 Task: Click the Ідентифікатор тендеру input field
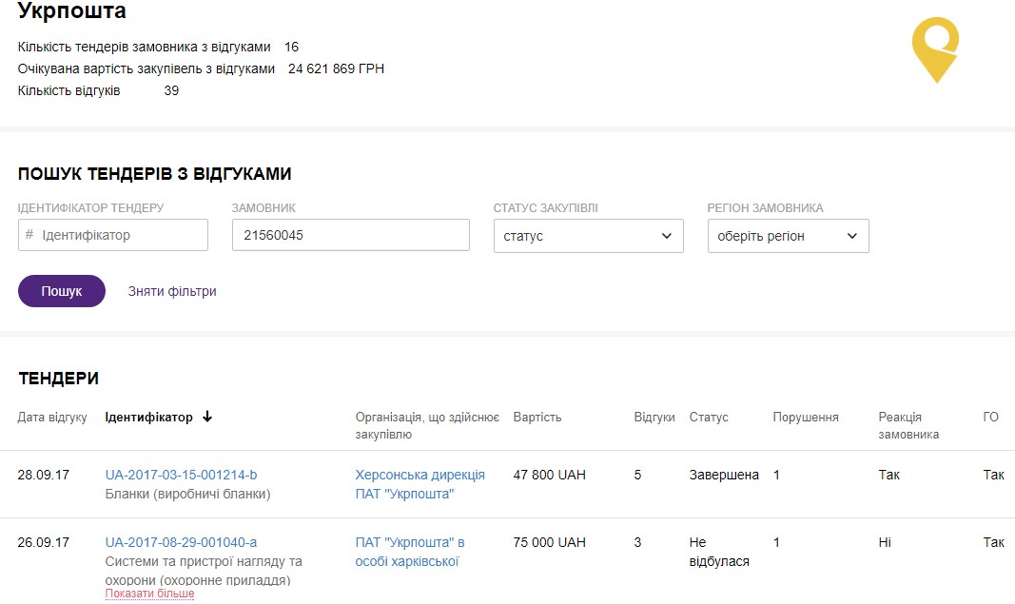coord(113,235)
